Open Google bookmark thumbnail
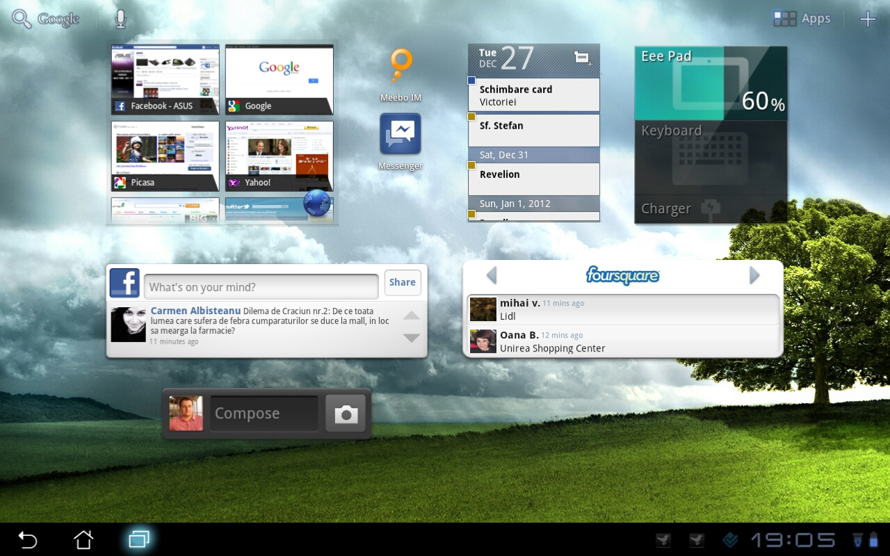Image resolution: width=890 pixels, height=556 pixels. click(x=280, y=80)
